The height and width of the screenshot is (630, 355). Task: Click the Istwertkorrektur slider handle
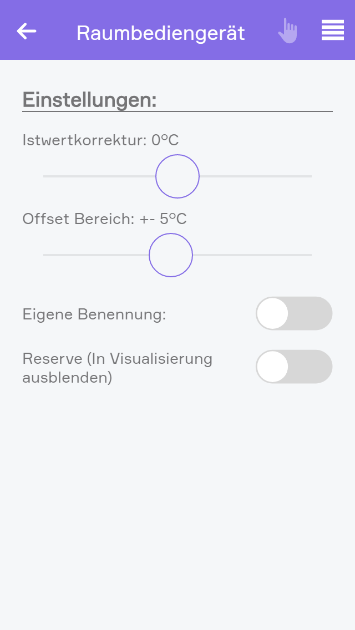[177, 176]
